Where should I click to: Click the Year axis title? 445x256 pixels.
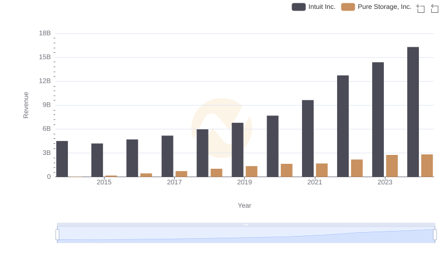click(x=244, y=205)
